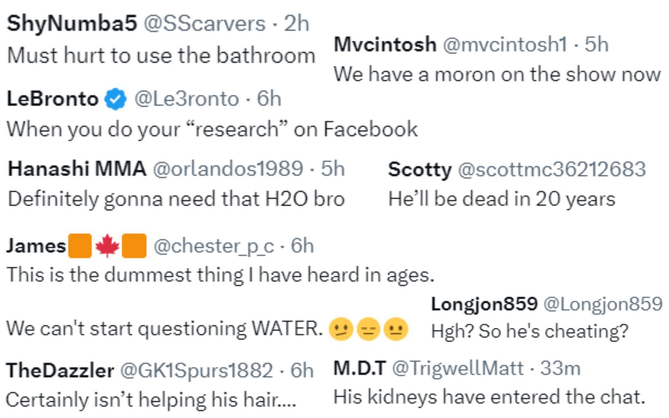Open Mvcintosh's display name

click(x=385, y=45)
